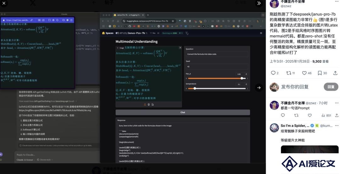Open the 上午3:51 · 2025年1月28日 timestamp

point(290,62)
